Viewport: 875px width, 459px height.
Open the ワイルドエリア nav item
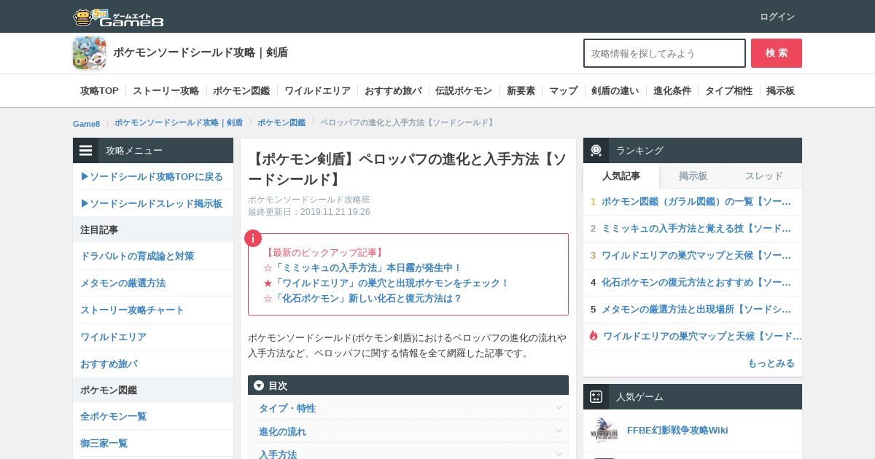(317, 91)
